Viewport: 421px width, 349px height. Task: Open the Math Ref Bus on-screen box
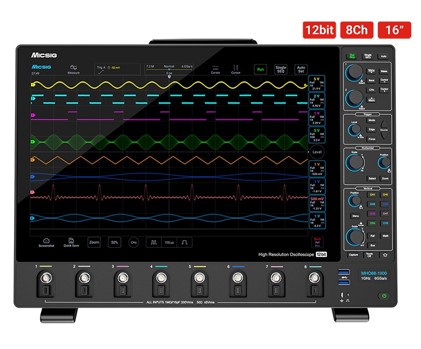coord(317,242)
